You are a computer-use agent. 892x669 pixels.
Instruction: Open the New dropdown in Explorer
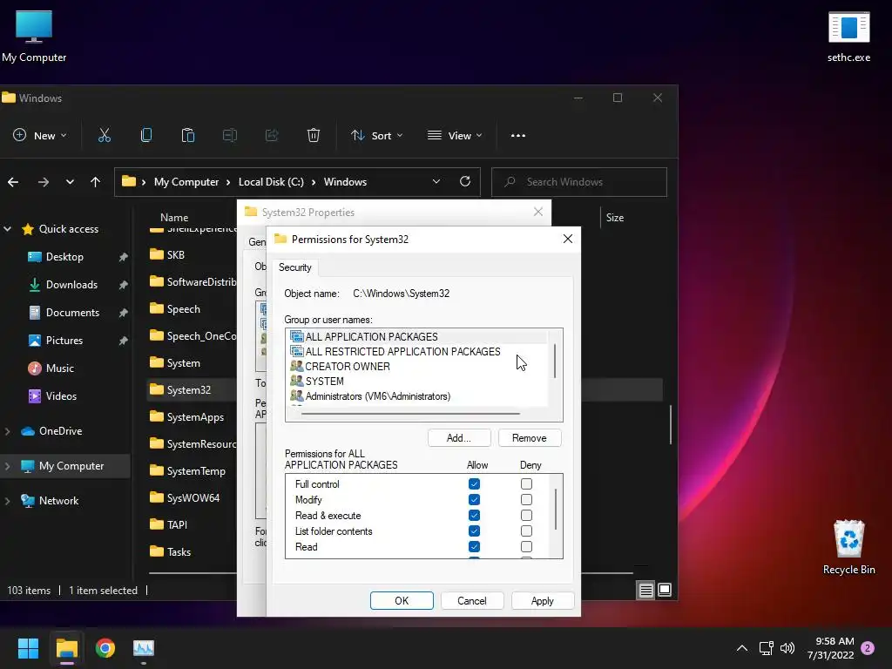pyautogui.click(x=40, y=135)
